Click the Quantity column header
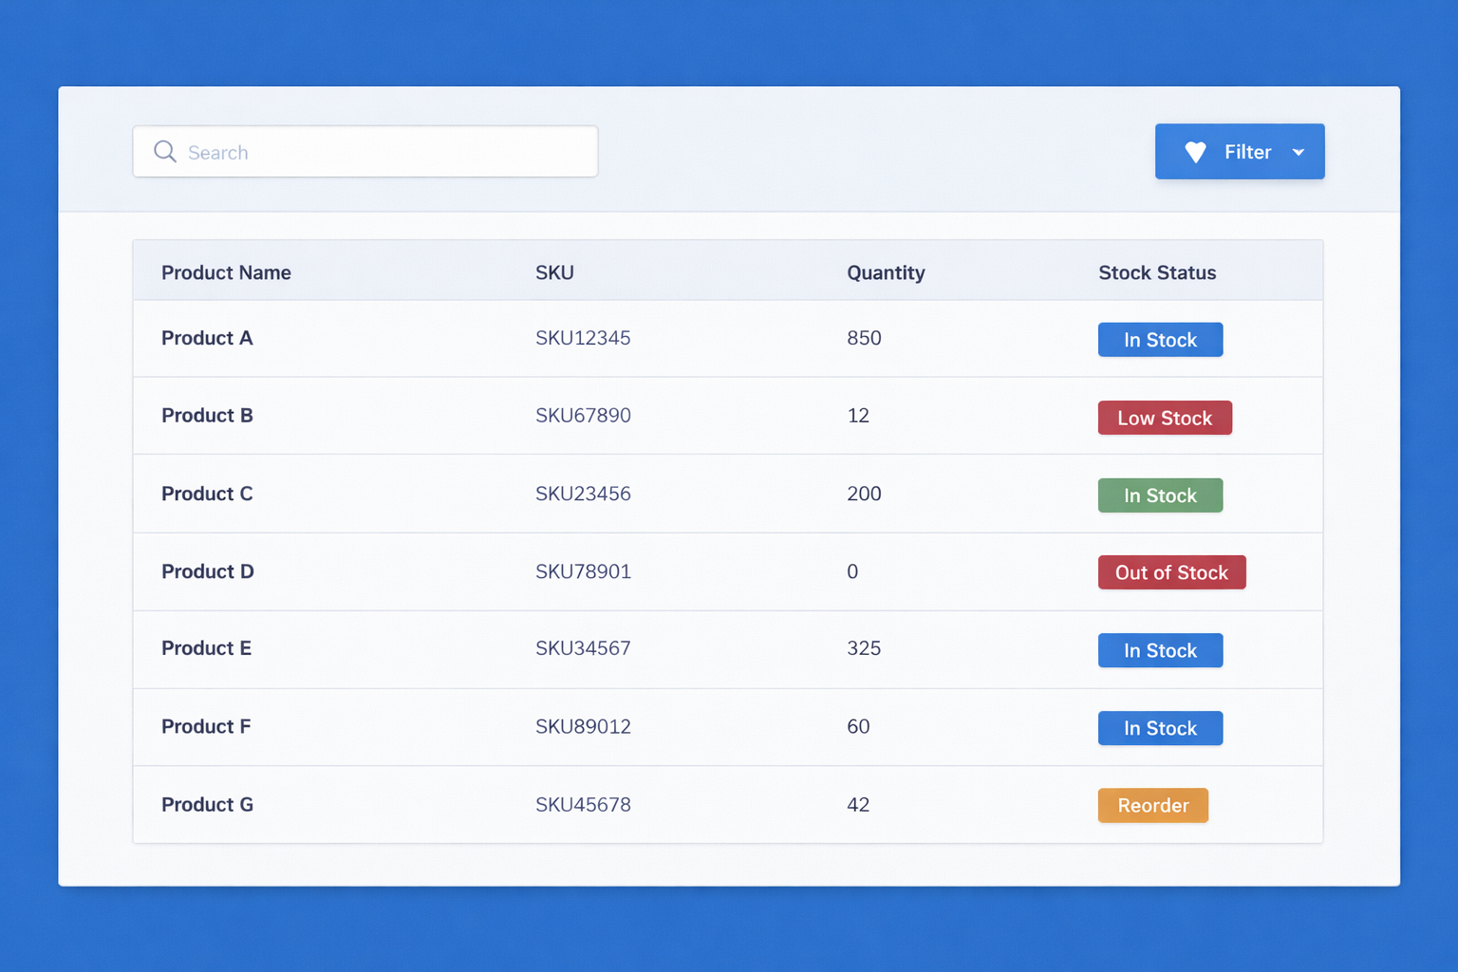Screen dimensions: 1458x972 coord(885,272)
